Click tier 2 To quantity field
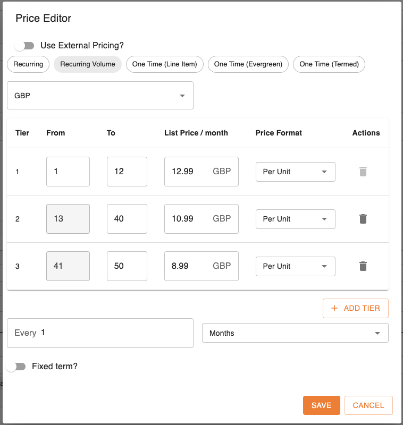 click(x=127, y=219)
